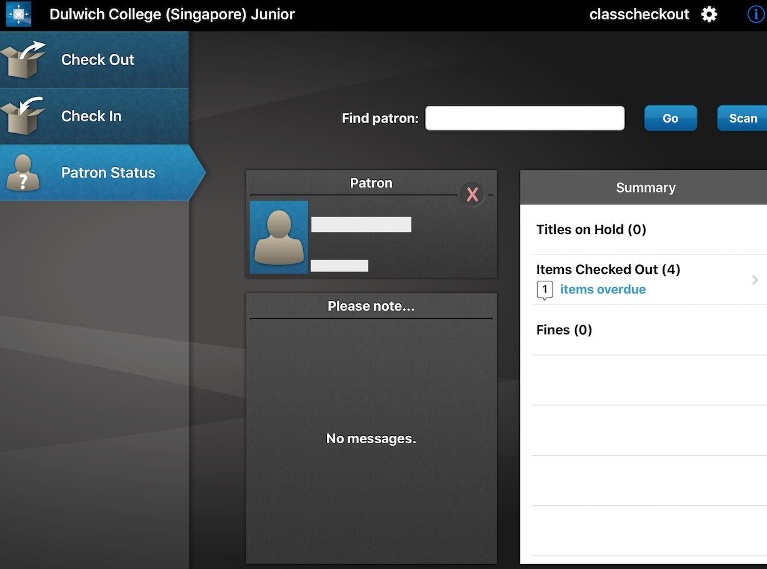Open settings via the gear icon
Screen dimensions: 767x569
click(x=709, y=14)
